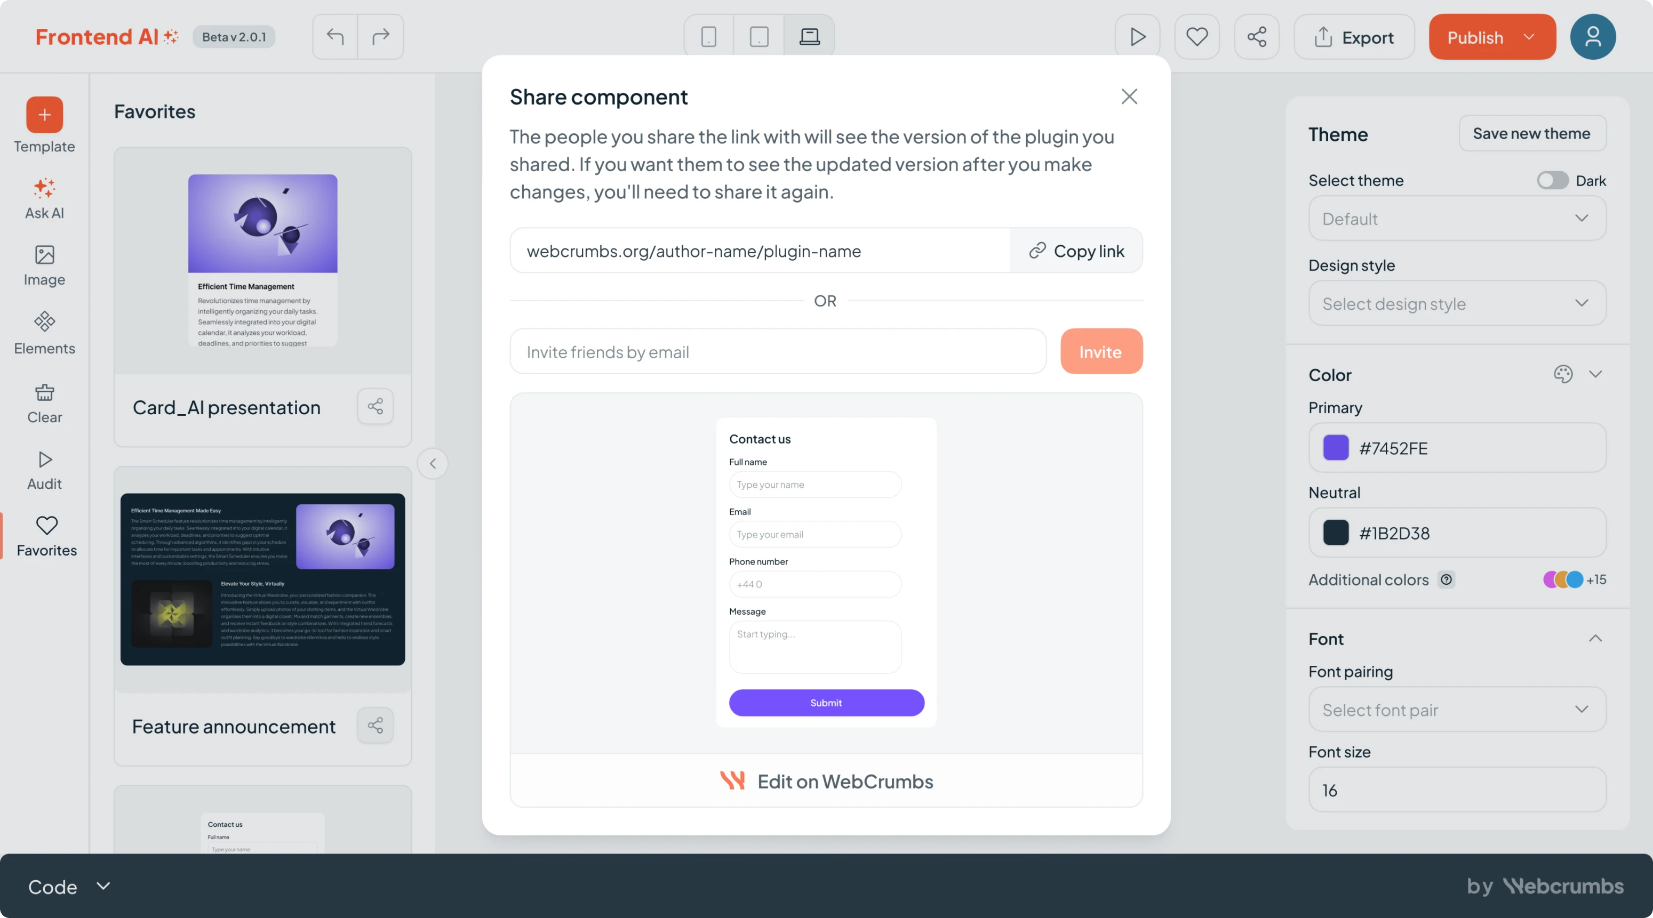The width and height of the screenshot is (1653, 918).
Task: Click the Clear icon in sidebar
Action: point(44,402)
